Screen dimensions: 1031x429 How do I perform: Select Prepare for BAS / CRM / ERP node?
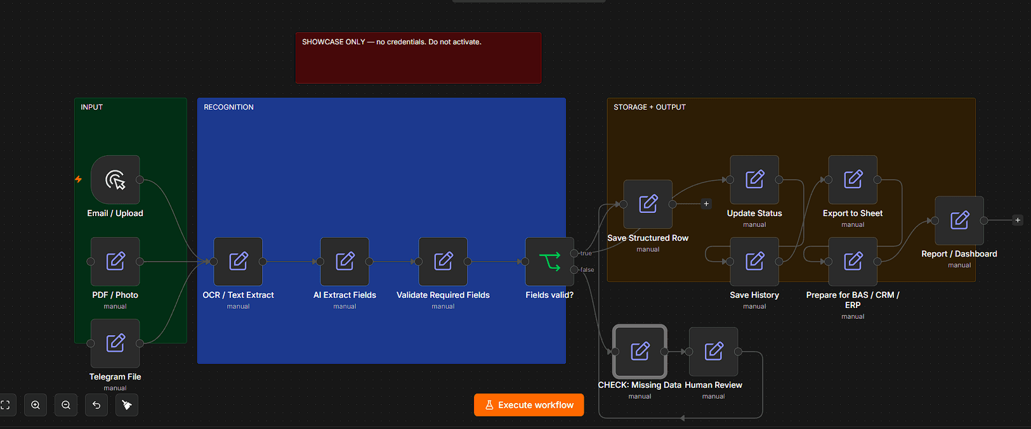(x=853, y=262)
